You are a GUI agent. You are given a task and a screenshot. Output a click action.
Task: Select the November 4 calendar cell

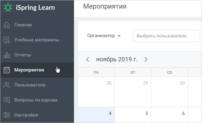(96, 115)
